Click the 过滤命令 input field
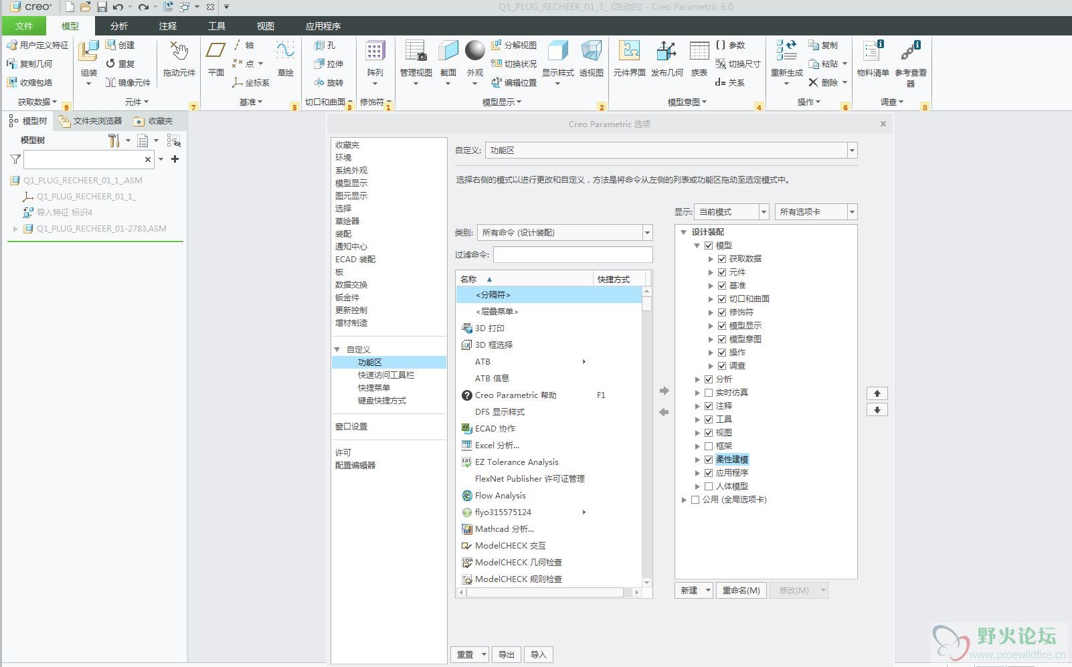Viewport: 1072px width, 667px height. (x=573, y=254)
